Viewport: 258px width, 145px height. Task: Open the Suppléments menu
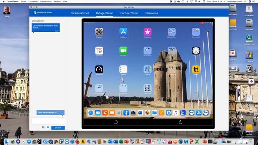[46, 1]
